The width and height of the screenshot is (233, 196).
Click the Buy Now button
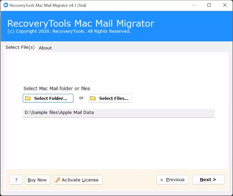pyautogui.click(x=37, y=180)
